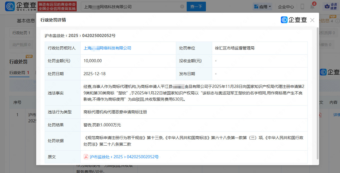Select the 行政处罚 1 sub-tab
The image size is (340, 173).
(x=20, y=73)
